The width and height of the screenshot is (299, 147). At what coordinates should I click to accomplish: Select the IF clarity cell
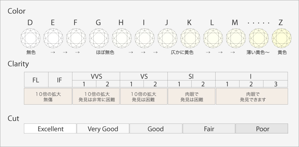click(60, 80)
